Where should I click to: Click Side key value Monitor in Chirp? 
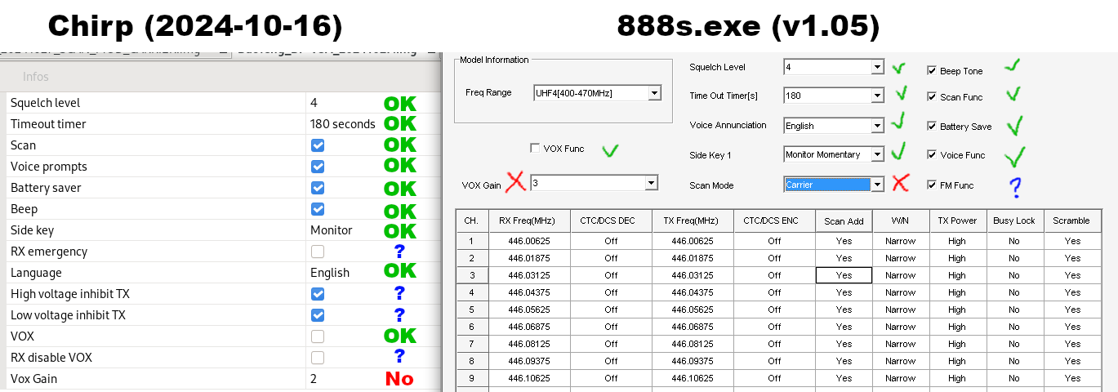[331, 230]
